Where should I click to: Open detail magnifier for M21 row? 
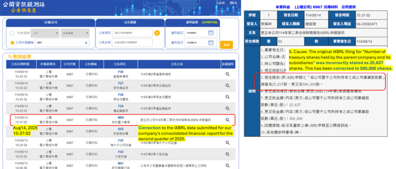[227, 165]
